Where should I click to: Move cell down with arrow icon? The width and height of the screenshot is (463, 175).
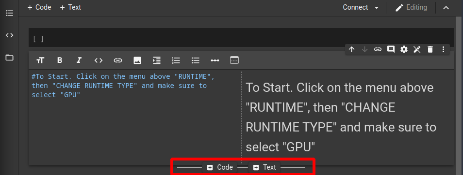click(x=364, y=49)
